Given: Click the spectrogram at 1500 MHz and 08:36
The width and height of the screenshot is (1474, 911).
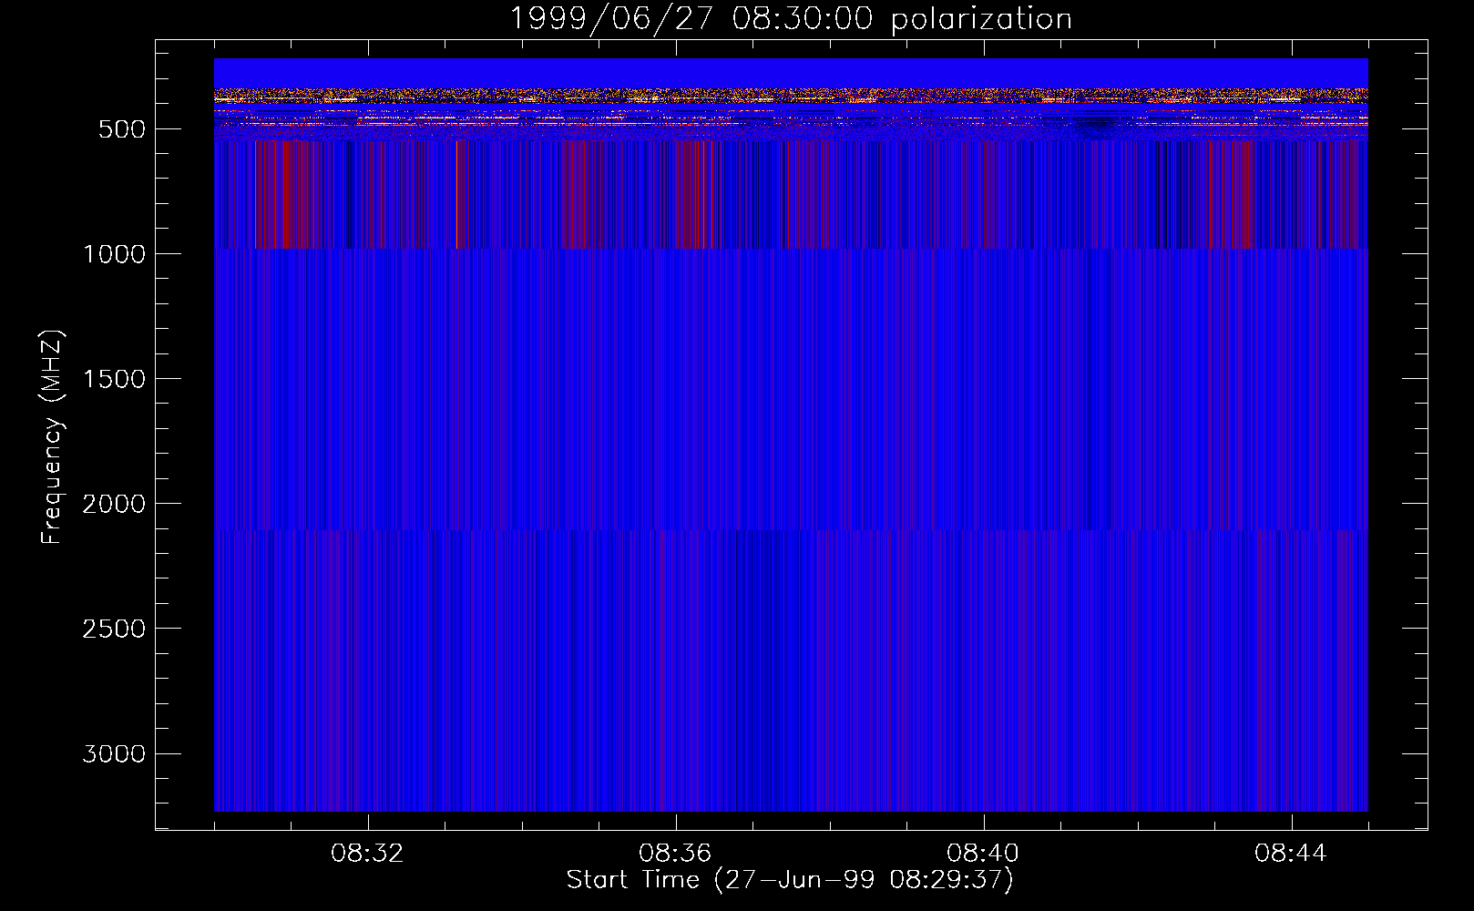Looking at the screenshot, I should pyautogui.click(x=675, y=378).
